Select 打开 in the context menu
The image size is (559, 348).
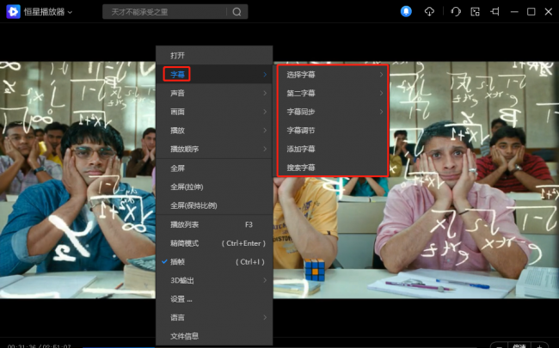pos(214,56)
